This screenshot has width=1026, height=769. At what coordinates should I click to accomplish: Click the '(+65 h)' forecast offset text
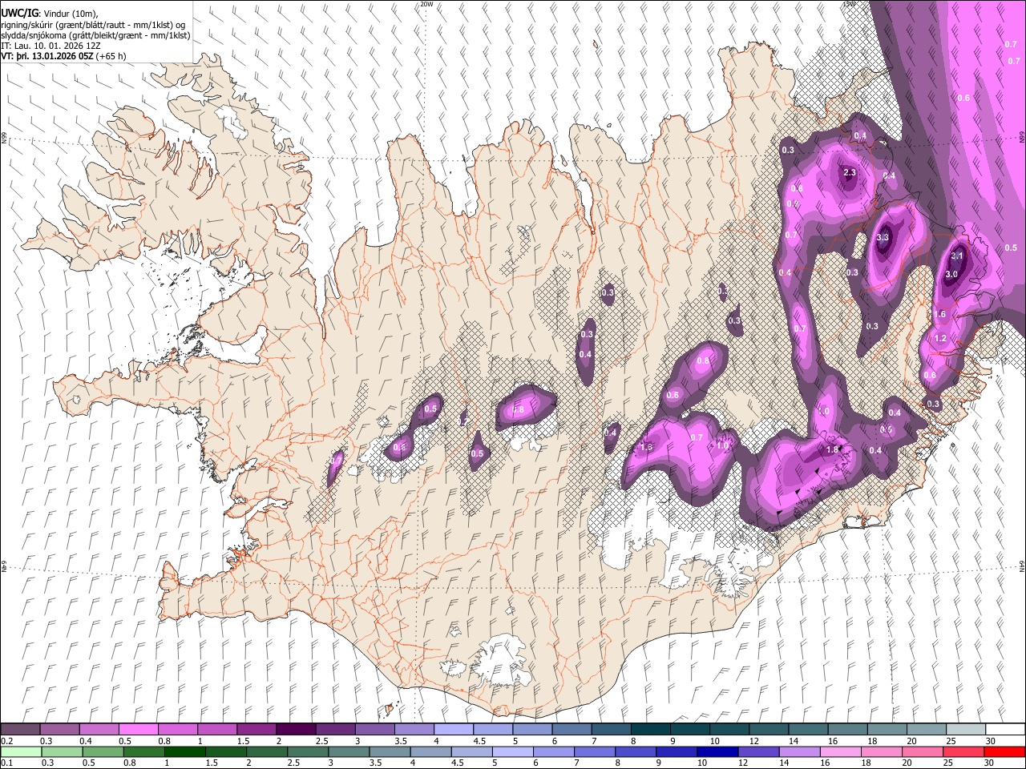click(x=111, y=56)
